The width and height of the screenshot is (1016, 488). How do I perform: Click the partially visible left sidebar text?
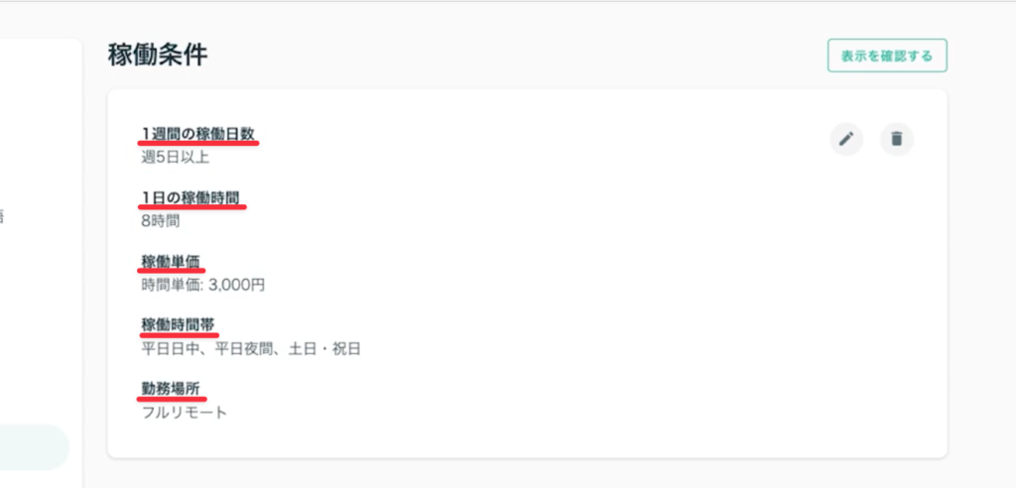coord(2,216)
